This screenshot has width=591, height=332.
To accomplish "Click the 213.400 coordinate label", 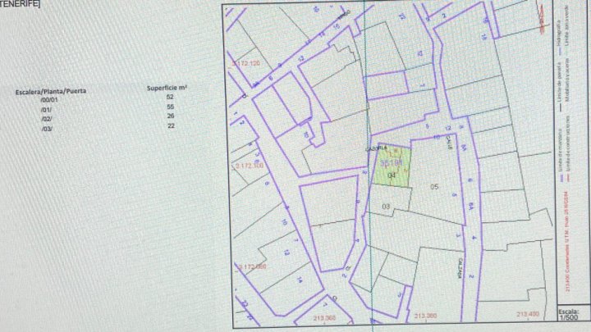I will pos(528,314).
